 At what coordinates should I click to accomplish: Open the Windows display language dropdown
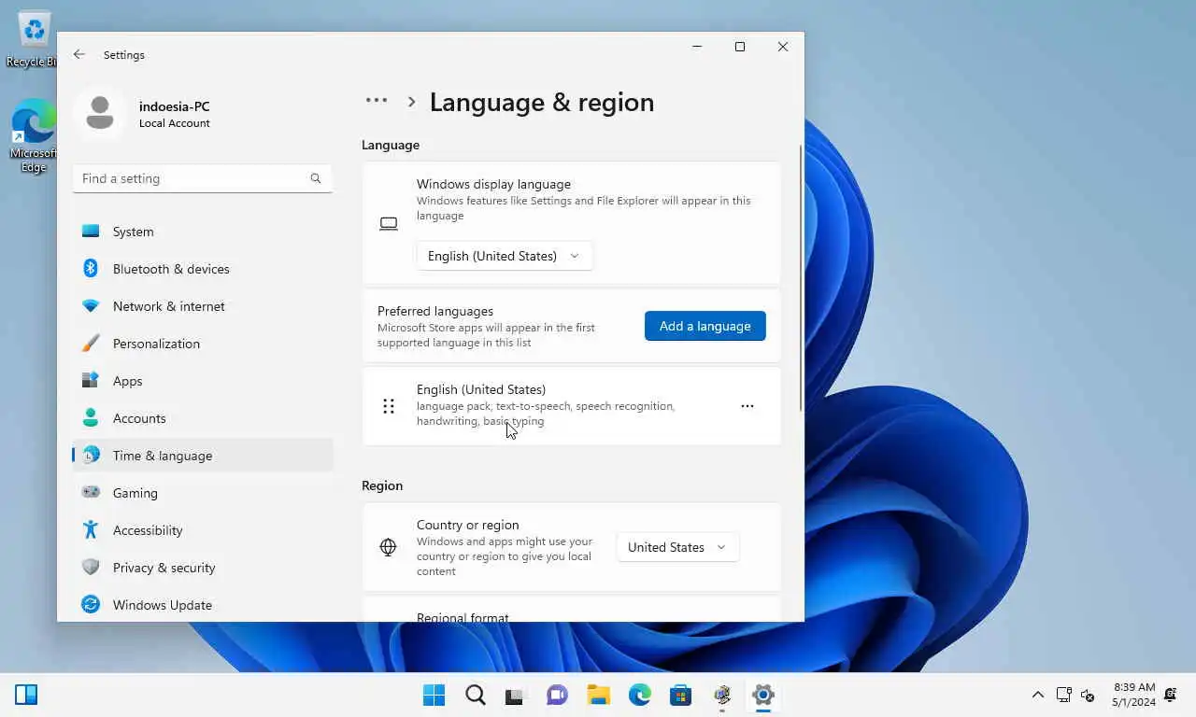505,256
